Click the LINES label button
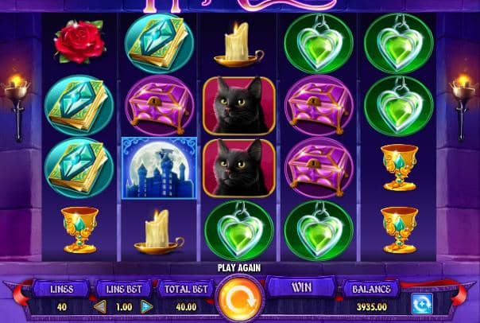This screenshot has height=323, width=480. pos(61,289)
